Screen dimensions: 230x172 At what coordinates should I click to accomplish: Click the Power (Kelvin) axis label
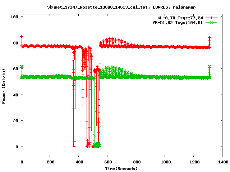tap(4, 86)
